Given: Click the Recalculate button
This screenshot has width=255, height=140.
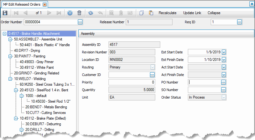Looking at the screenshot, I should pyautogui.click(x=167, y=13).
